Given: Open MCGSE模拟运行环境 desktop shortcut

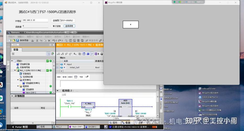Looking at the screenshot, I should (x=210, y=110).
